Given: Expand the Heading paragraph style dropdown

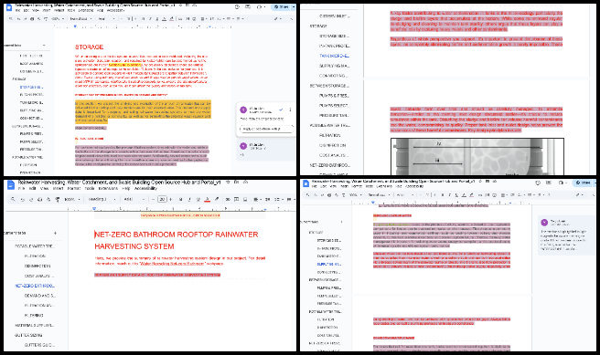Looking at the screenshot, I should pos(102,199).
